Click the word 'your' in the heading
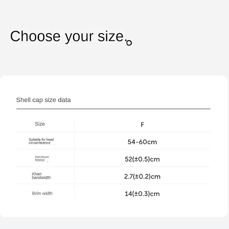The image size is (229, 229). pos(79,37)
